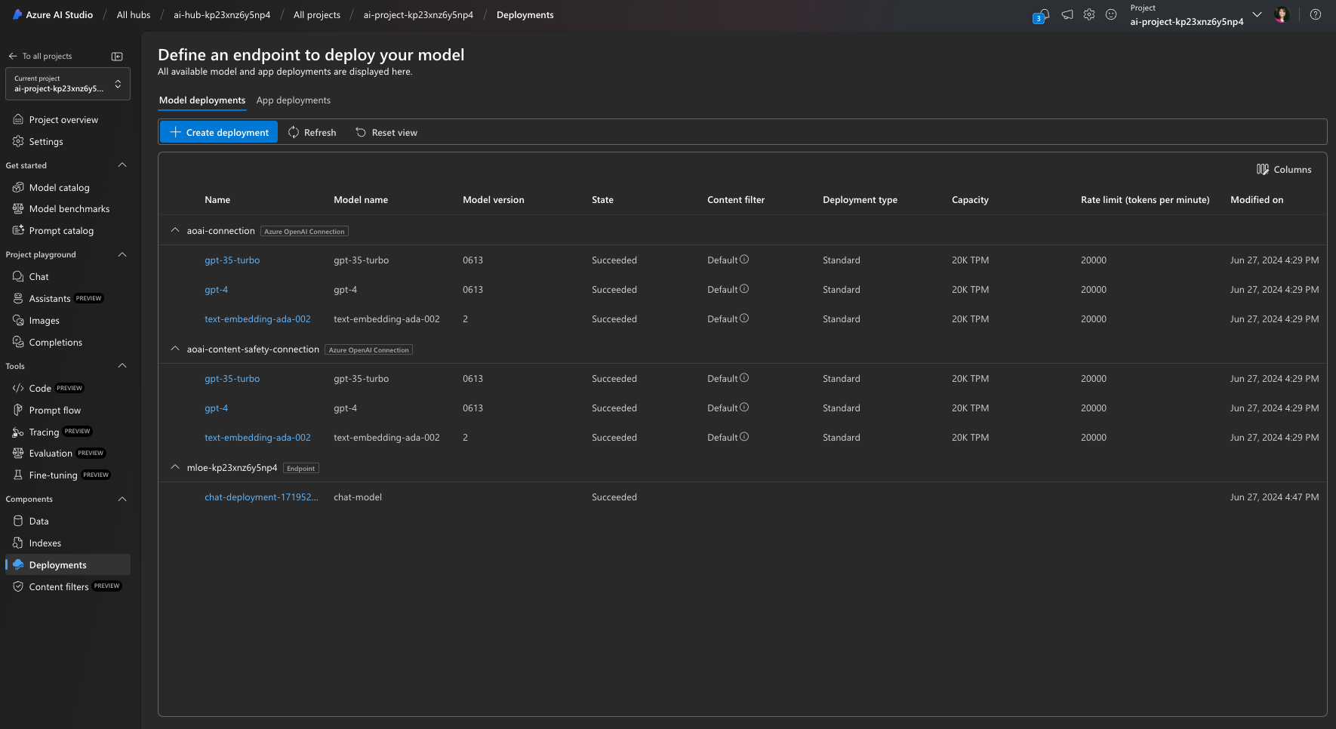Open gpt-4 link under aoai-connection
The height and width of the screenshot is (729, 1336).
point(216,289)
